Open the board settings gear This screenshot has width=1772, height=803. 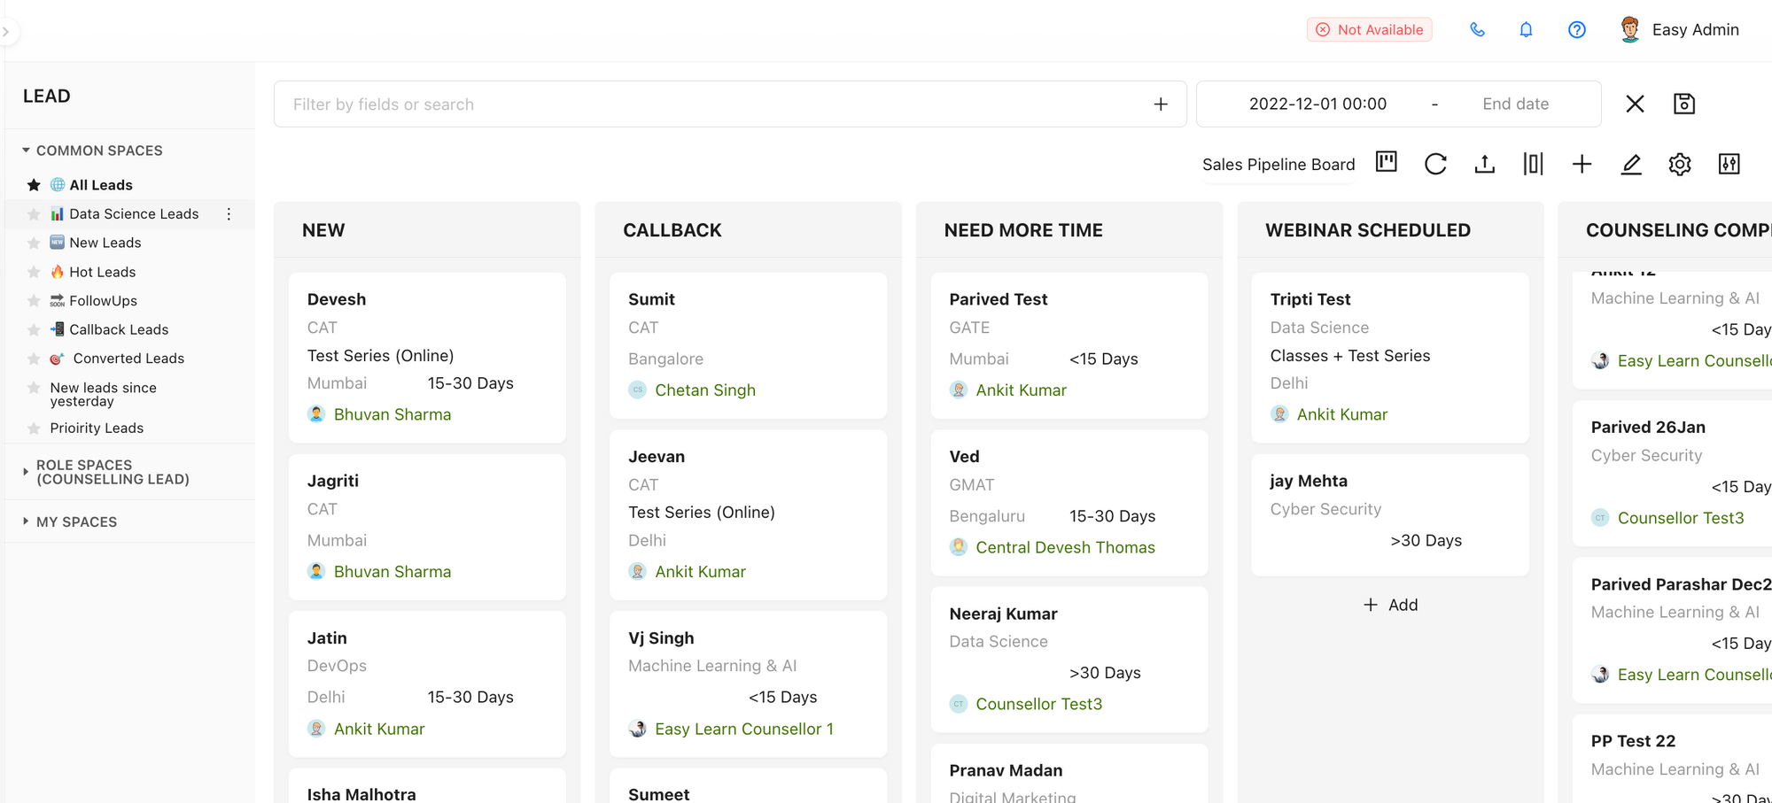[x=1680, y=164]
